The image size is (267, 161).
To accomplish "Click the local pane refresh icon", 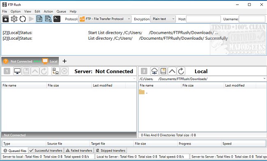I will pyautogui.click(x=181, y=71).
